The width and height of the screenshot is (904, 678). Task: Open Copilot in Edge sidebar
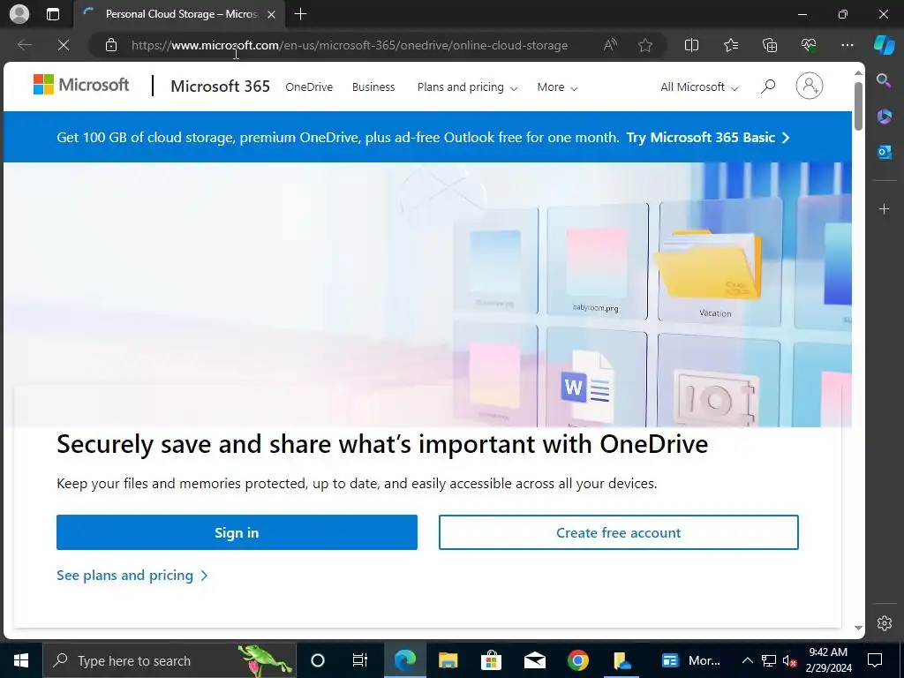(x=884, y=45)
